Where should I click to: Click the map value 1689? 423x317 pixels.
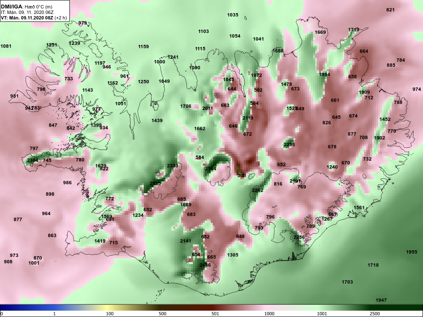[x=186, y=204]
